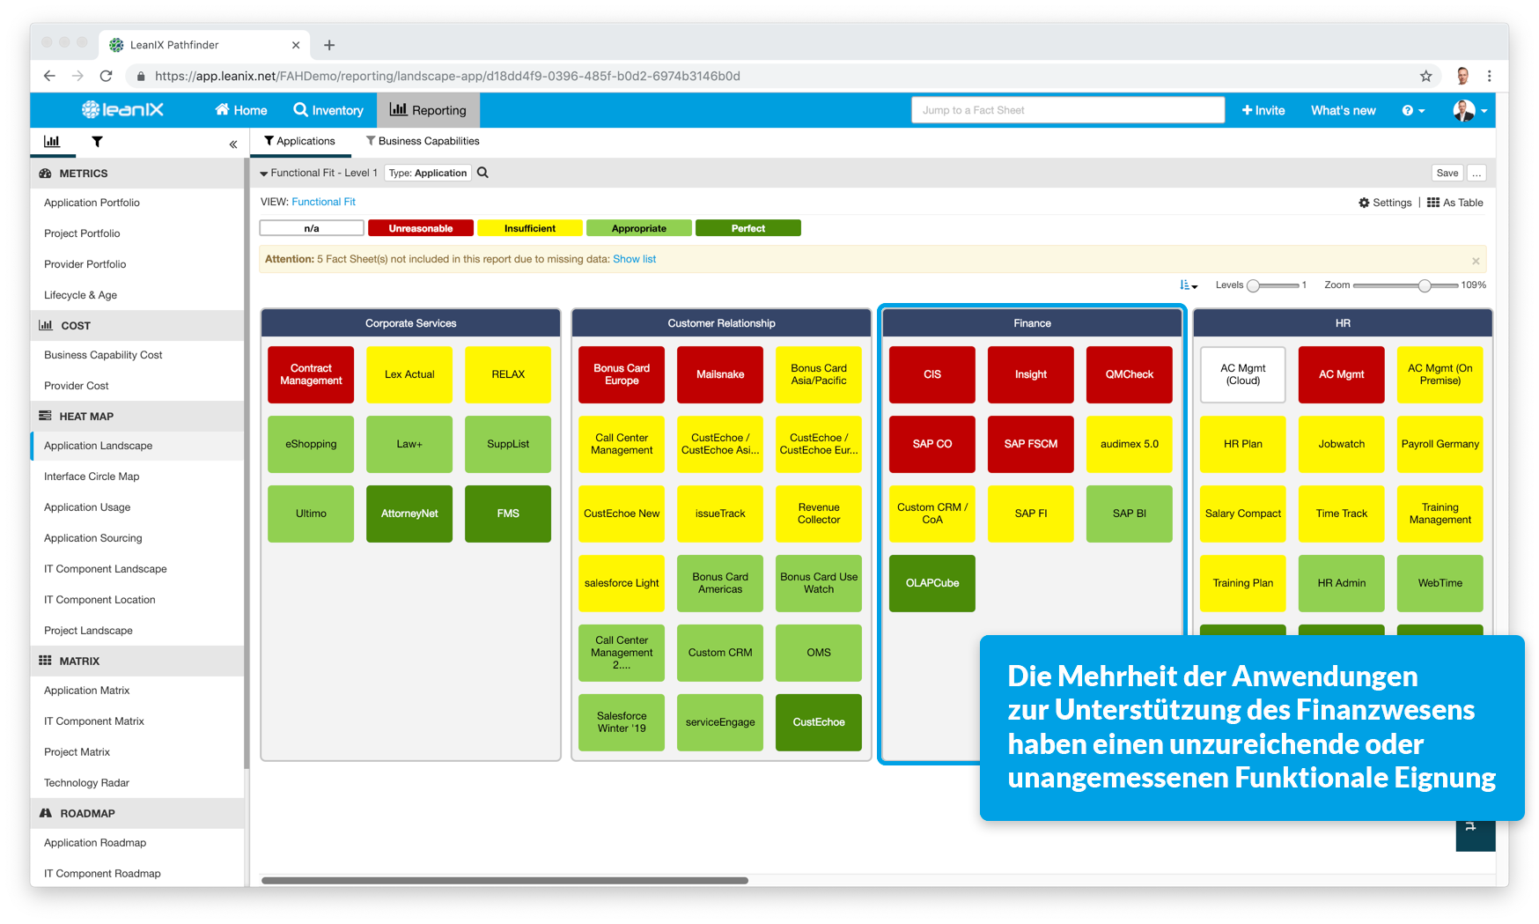This screenshot has width=1539, height=924.
Task: Click the Show list link in the attention banner
Action: [x=635, y=259]
